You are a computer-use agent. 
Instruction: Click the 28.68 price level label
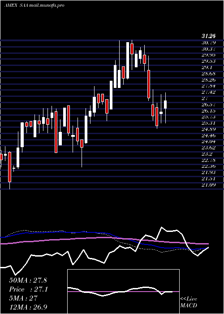coord(208,74)
